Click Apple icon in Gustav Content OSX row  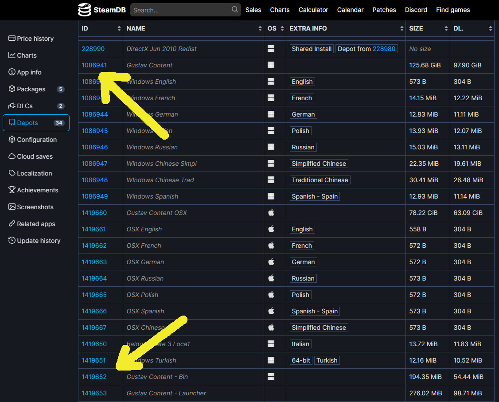tap(271, 213)
